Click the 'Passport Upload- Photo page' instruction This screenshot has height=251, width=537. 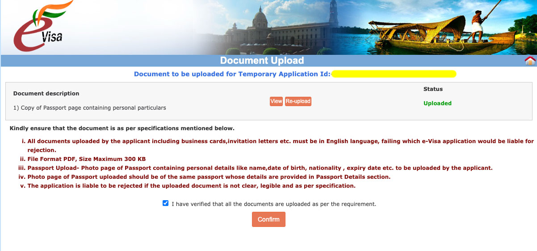(259, 168)
